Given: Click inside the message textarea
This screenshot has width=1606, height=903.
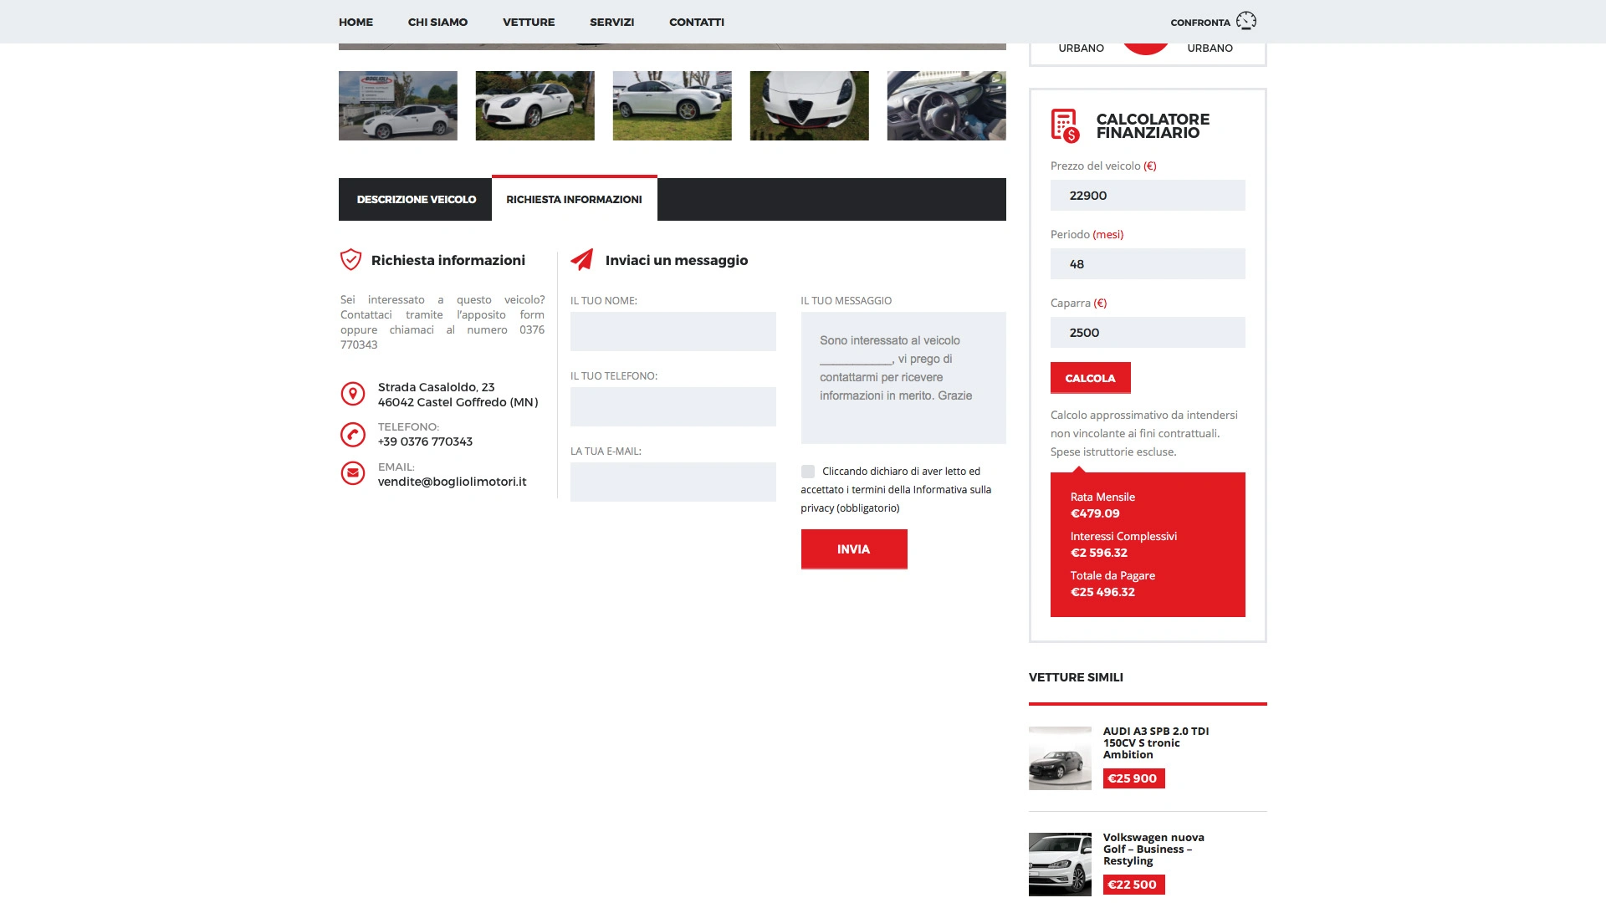Looking at the screenshot, I should [903, 378].
